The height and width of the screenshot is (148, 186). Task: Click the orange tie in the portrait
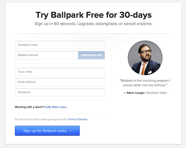point(143,69)
